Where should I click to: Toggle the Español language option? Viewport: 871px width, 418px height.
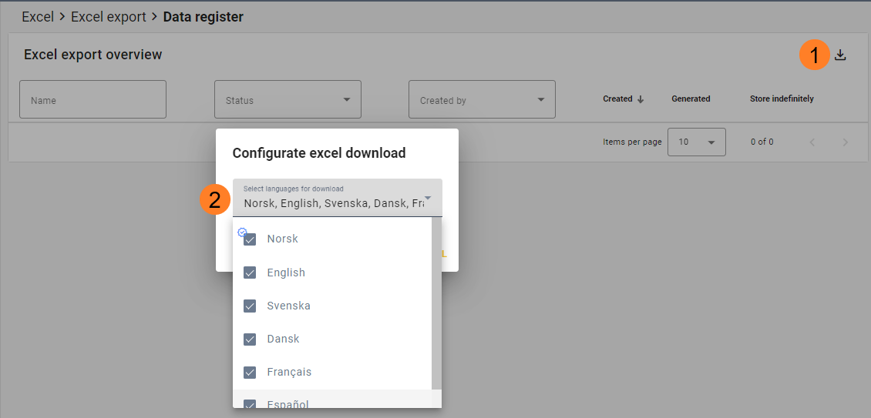(250, 405)
